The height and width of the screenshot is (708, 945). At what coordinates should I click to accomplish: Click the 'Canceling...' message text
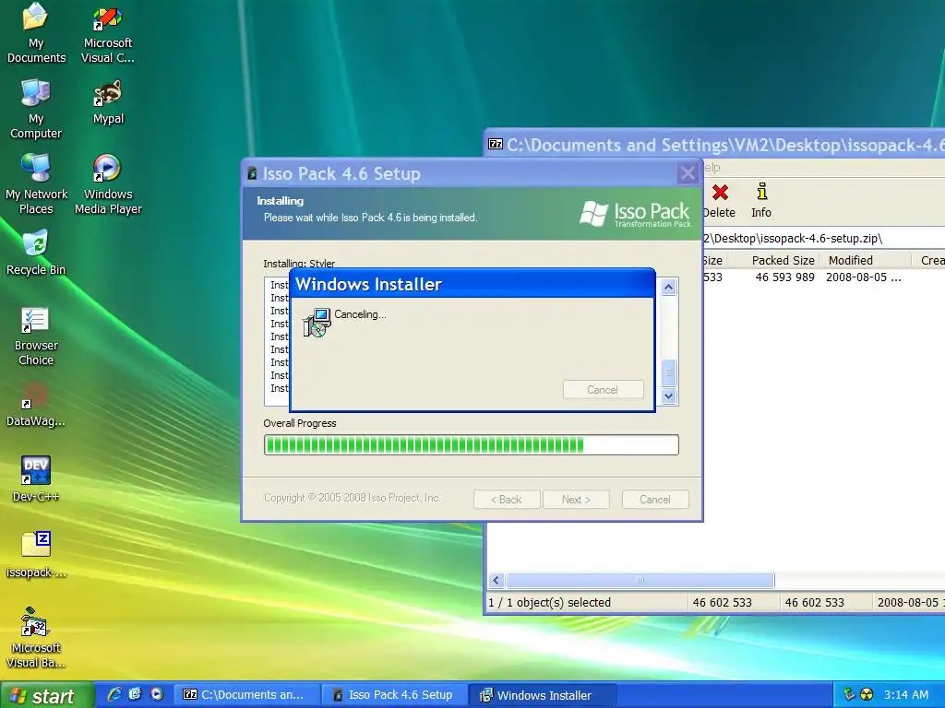(x=361, y=314)
